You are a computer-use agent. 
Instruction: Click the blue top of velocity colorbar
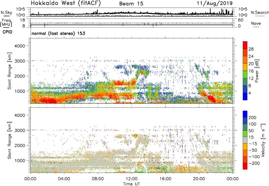[x=245, y=114]
